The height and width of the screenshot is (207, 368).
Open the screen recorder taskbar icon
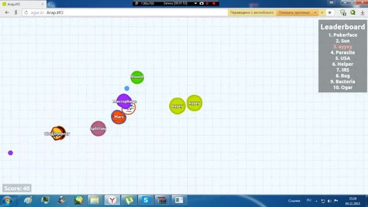179,200
